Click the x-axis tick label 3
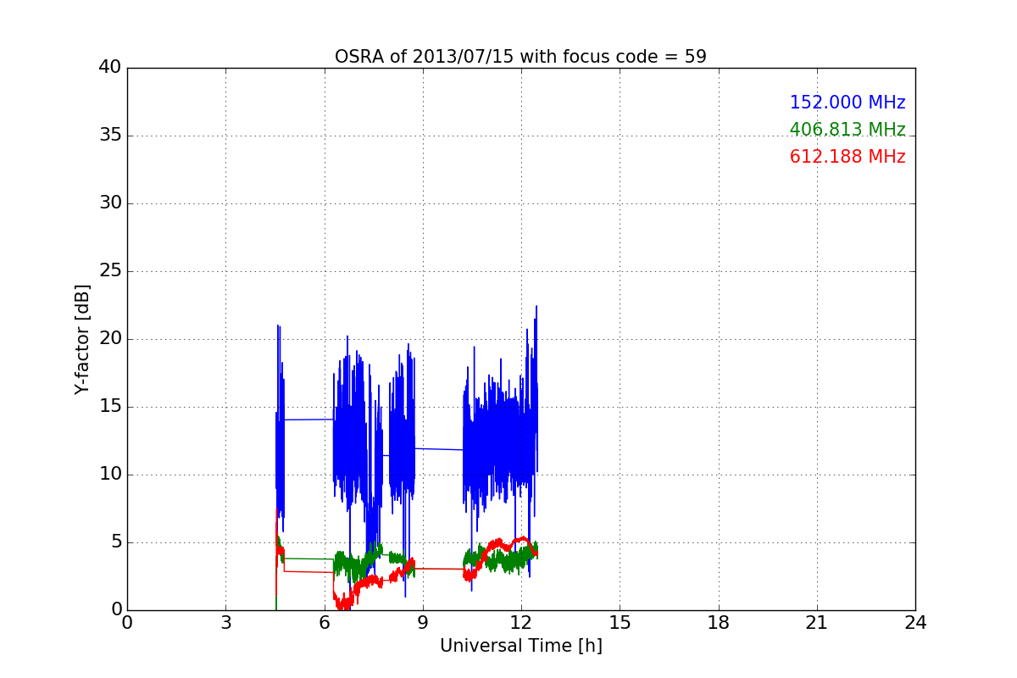The width and height of the screenshot is (1017, 678). (225, 623)
